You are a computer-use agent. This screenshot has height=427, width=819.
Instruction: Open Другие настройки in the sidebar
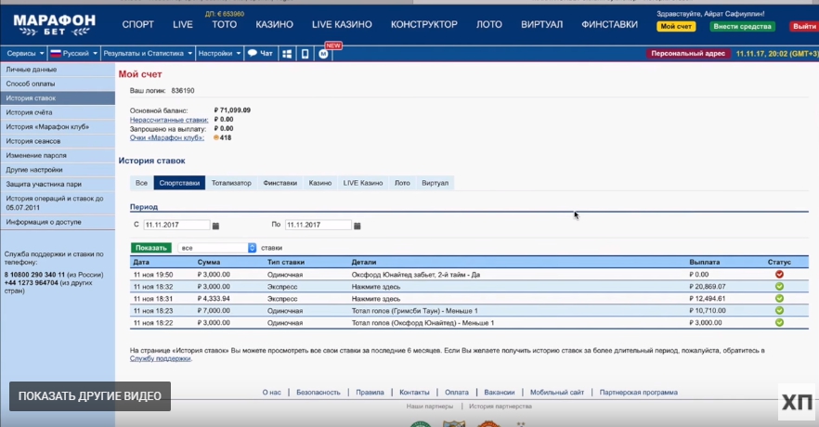click(x=58, y=170)
